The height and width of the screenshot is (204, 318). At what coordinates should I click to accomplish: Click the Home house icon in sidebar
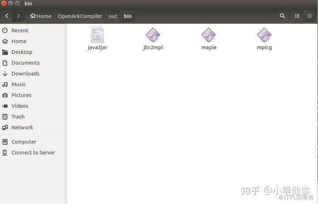pyautogui.click(x=5, y=41)
